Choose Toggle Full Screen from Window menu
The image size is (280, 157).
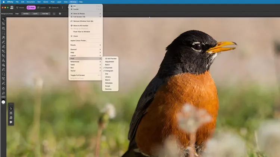point(85,75)
